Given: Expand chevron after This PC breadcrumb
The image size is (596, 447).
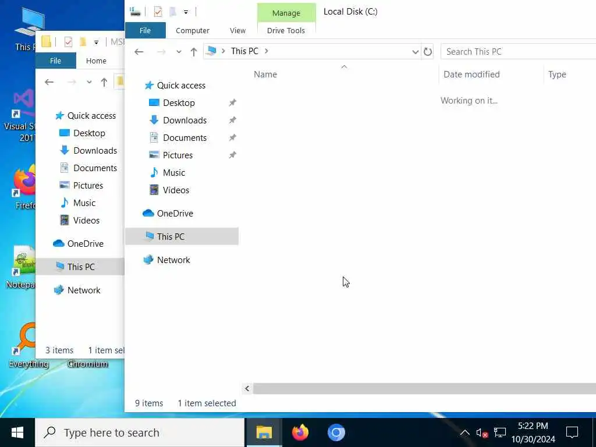Looking at the screenshot, I should [x=267, y=51].
